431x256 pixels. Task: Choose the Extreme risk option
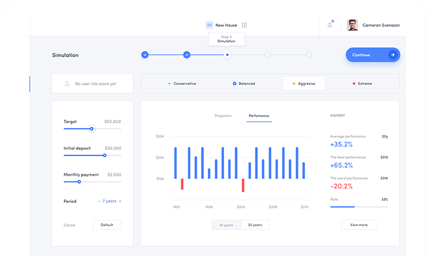[362, 84]
